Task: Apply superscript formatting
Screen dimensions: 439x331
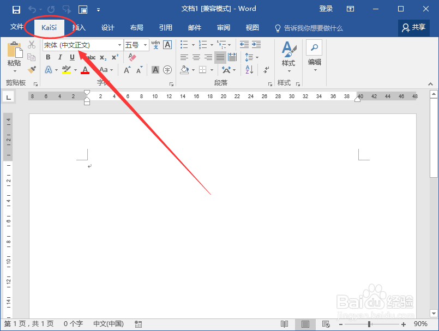Action: (115, 57)
